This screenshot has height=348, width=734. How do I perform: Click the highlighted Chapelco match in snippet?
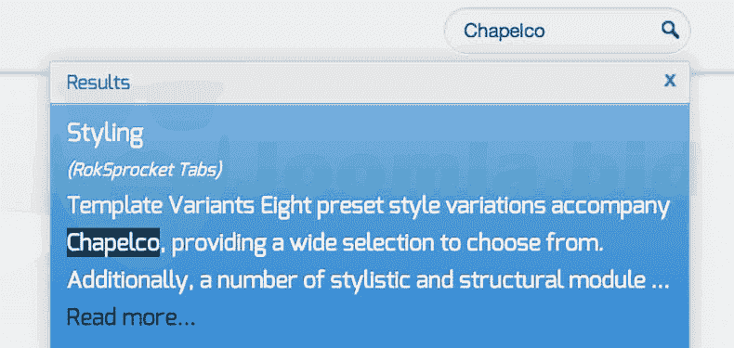click(113, 243)
